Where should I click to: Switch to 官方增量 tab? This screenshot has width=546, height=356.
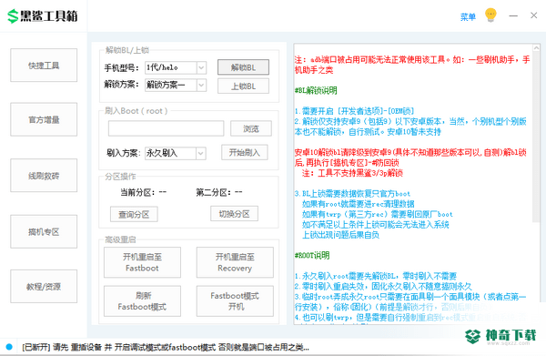point(44,119)
